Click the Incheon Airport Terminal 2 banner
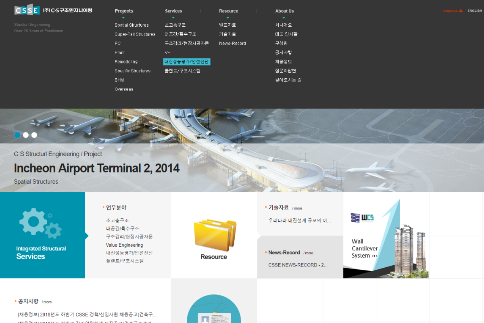 click(x=97, y=168)
